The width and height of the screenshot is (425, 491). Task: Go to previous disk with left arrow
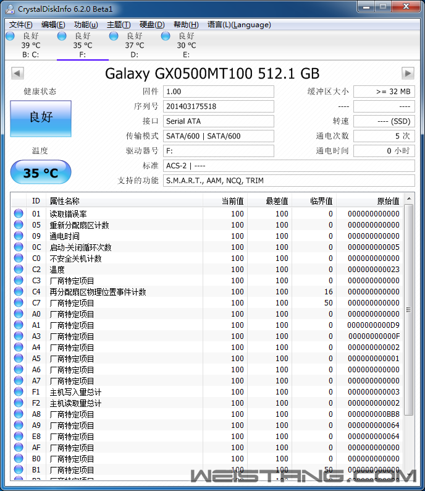click(17, 74)
